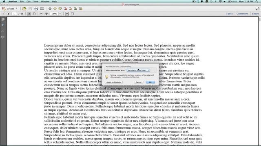The image size is (261, 146).
Task: Open the Edit menu
Action: pyautogui.click(x=29, y=2)
